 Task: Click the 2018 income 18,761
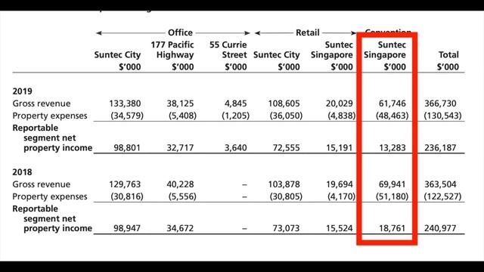[x=392, y=228]
